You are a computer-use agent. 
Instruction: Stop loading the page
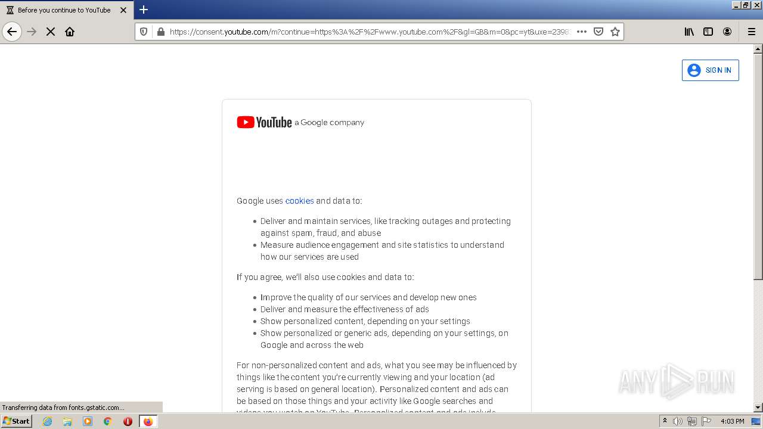pos(51,32)
